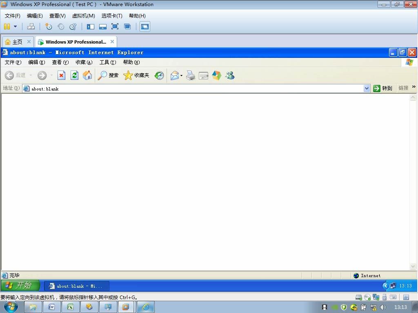Select the Windows XP Professional tab
418x313 pixels.
coord(76,42)
